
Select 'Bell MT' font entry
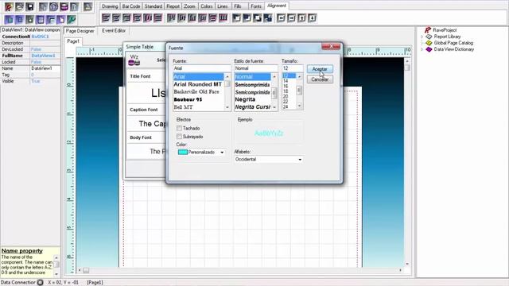coord(184,107)
